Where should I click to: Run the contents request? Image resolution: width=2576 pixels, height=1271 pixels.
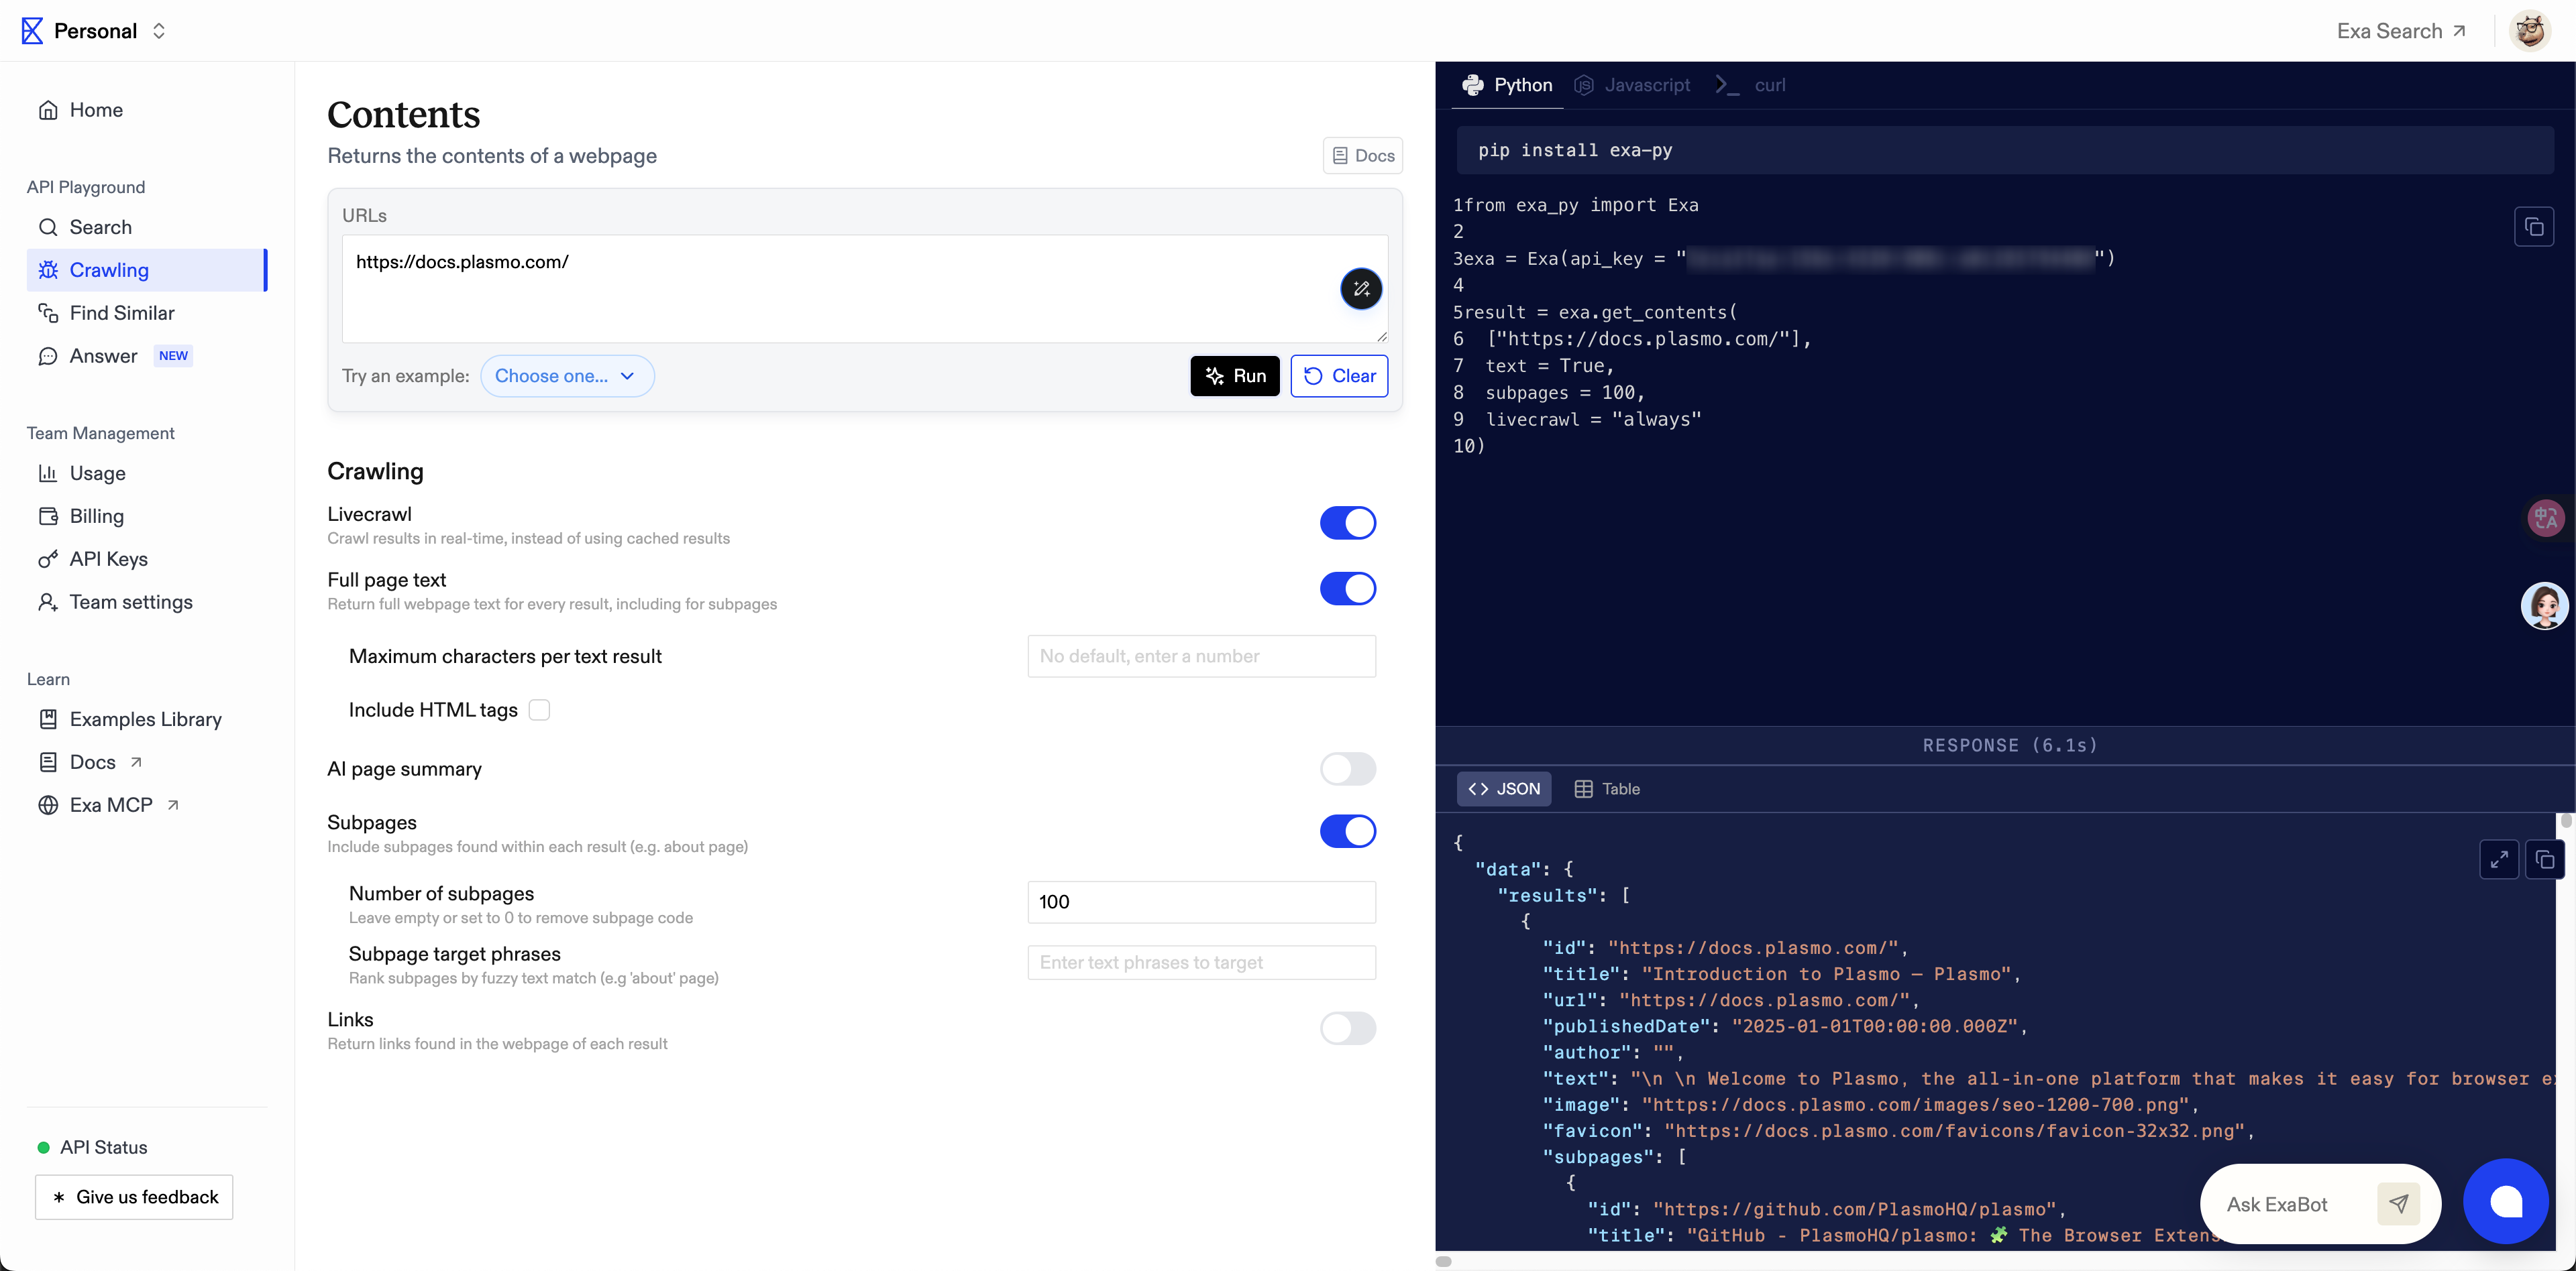click(1234, 375)
